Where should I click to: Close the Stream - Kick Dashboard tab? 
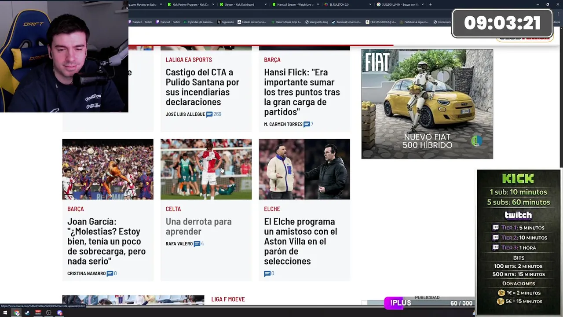pyautogui.click(x=266, y=4)
